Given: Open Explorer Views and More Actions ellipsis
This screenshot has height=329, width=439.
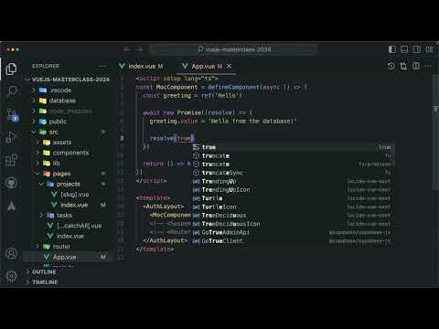Looking at the screenshot, I should click(x=102, y=66).
